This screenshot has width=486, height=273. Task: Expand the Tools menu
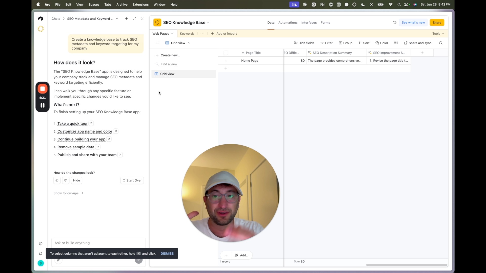tap(438, 34)
